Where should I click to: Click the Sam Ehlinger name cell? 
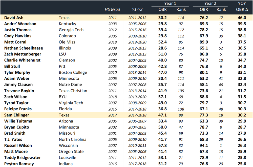[x=16, y=115]
